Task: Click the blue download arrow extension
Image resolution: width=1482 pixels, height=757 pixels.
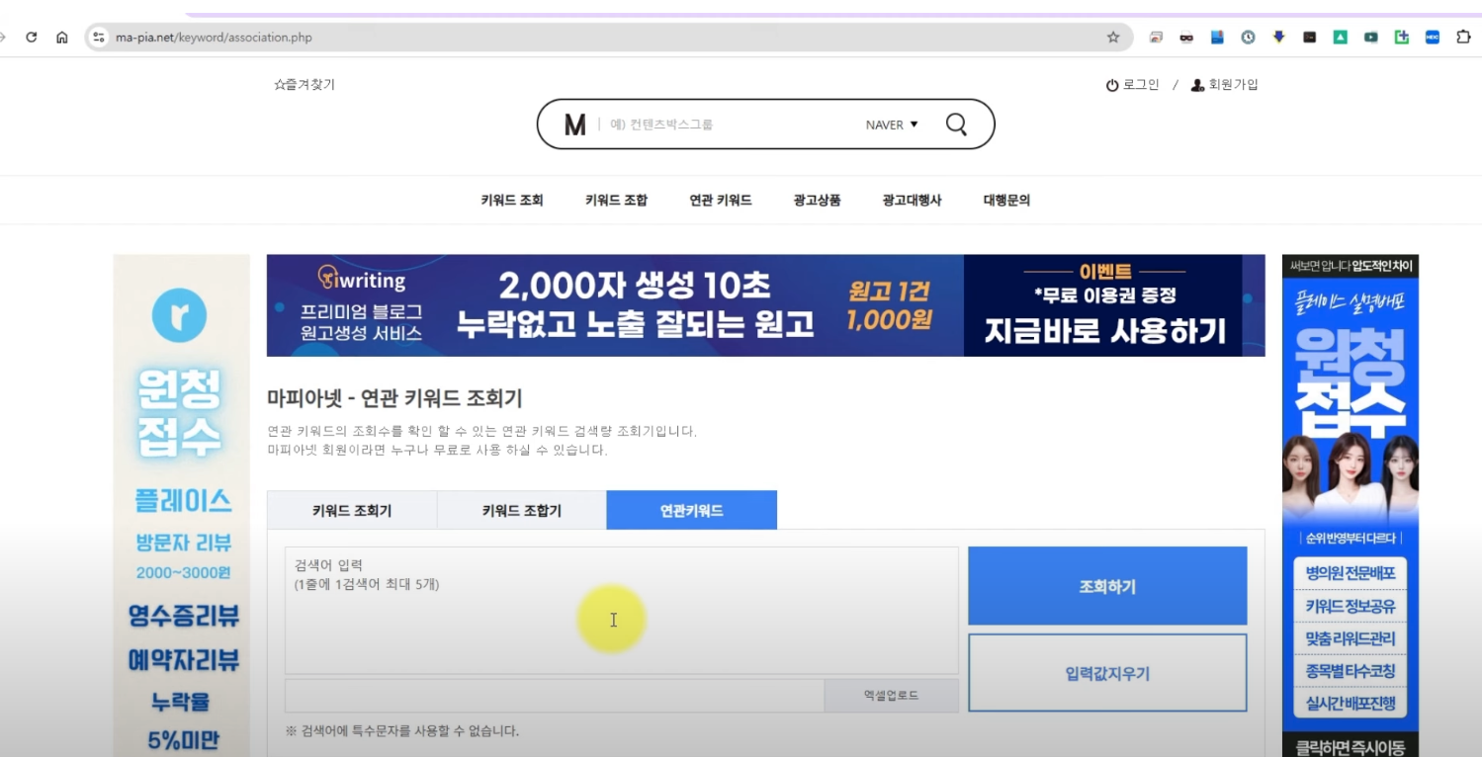Action: coord(1278,37)
